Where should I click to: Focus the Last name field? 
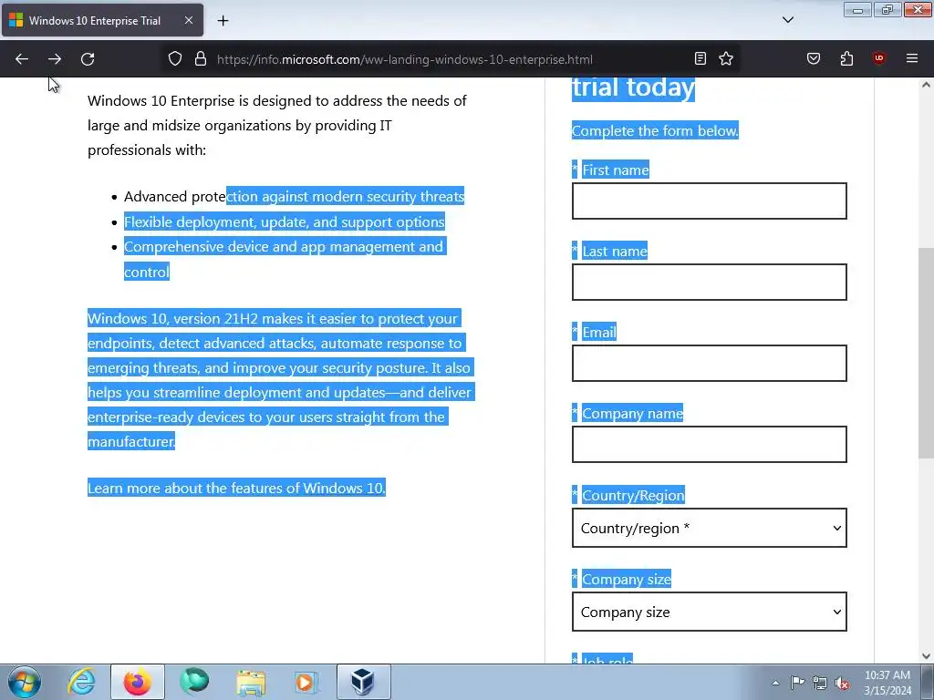[709, 283]
